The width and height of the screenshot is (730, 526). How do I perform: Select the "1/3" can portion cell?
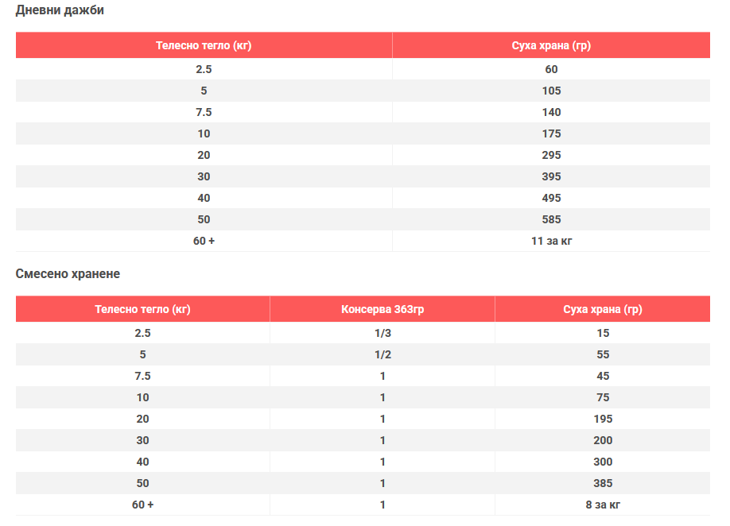pyautogui.click(x=382, y=333)
